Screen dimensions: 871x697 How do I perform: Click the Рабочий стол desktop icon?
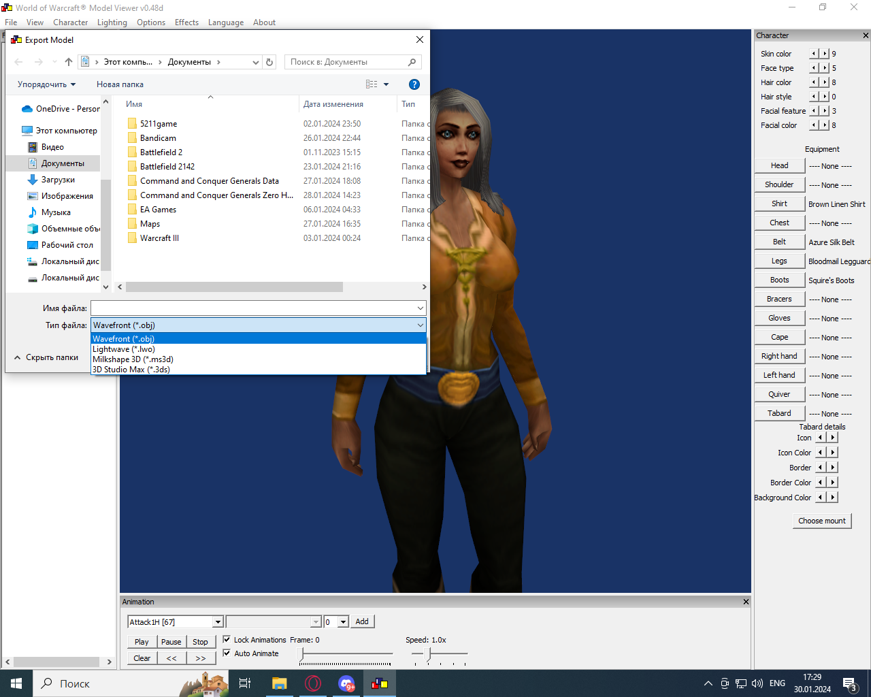(x=33, y=245)
